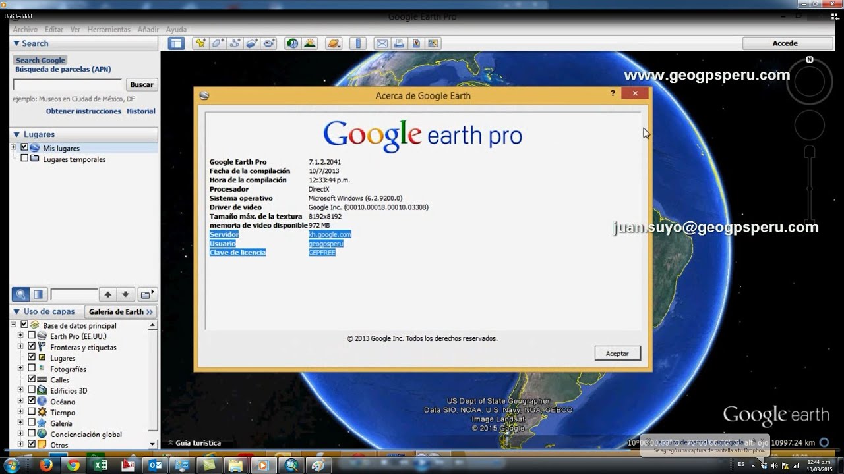Click the magnifier search icon in Places panel
844x474 pixels.
(x=21, y=294)
